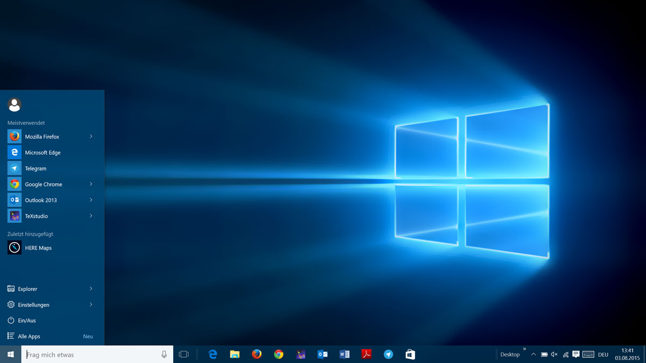Open Adobe Reader from the taskbar
Screen dimensions: 646x363
click(367, 354)
